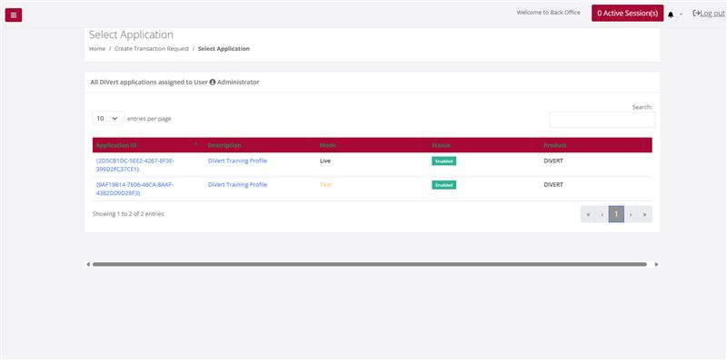Select page 1 in pagination

pos(616,214)
